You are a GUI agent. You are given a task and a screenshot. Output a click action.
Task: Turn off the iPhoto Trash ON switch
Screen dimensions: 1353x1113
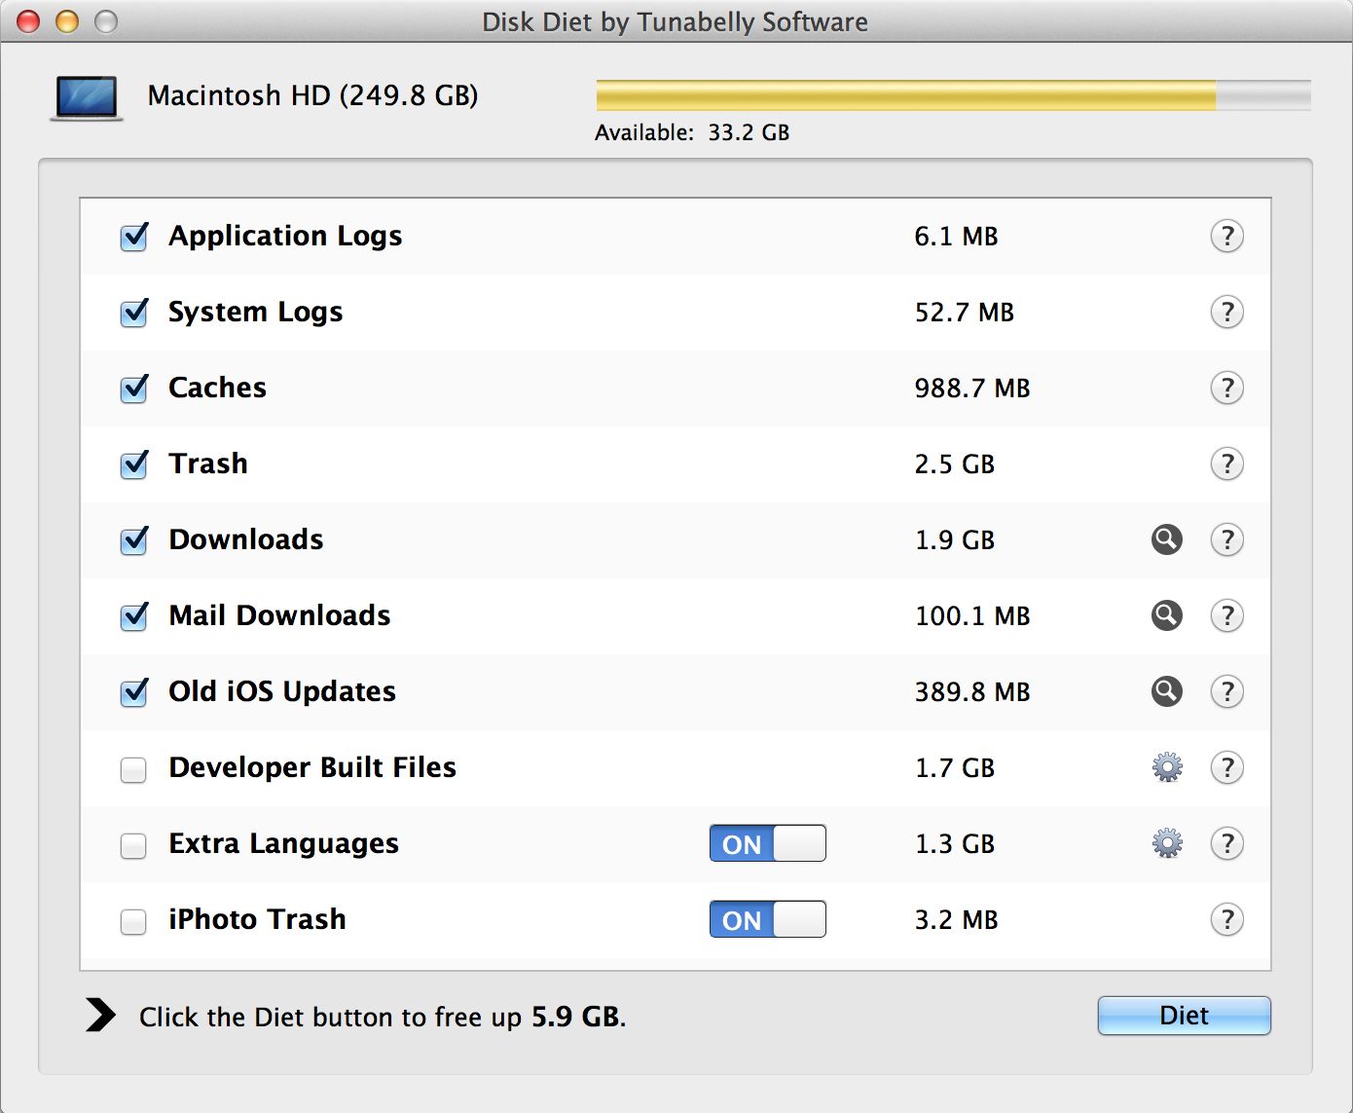point(768,919)
